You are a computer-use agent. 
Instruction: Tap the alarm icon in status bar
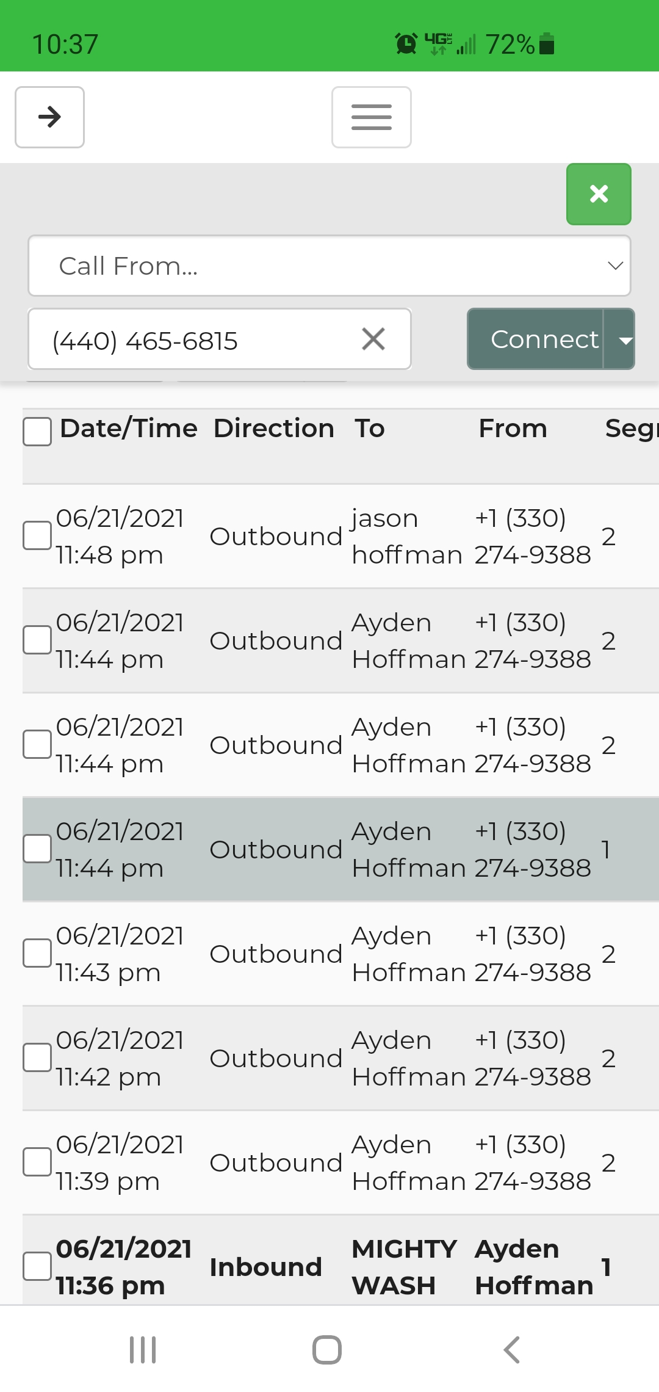coord(406,44)
